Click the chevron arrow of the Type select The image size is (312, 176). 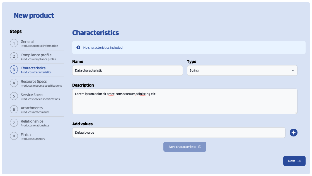[293, 70]
